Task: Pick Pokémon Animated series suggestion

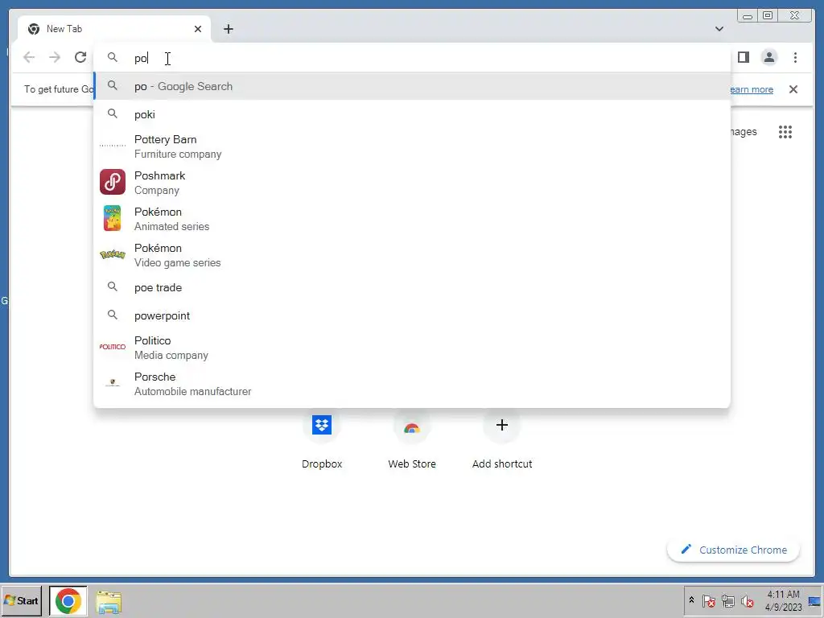Action: pos(412,219)
